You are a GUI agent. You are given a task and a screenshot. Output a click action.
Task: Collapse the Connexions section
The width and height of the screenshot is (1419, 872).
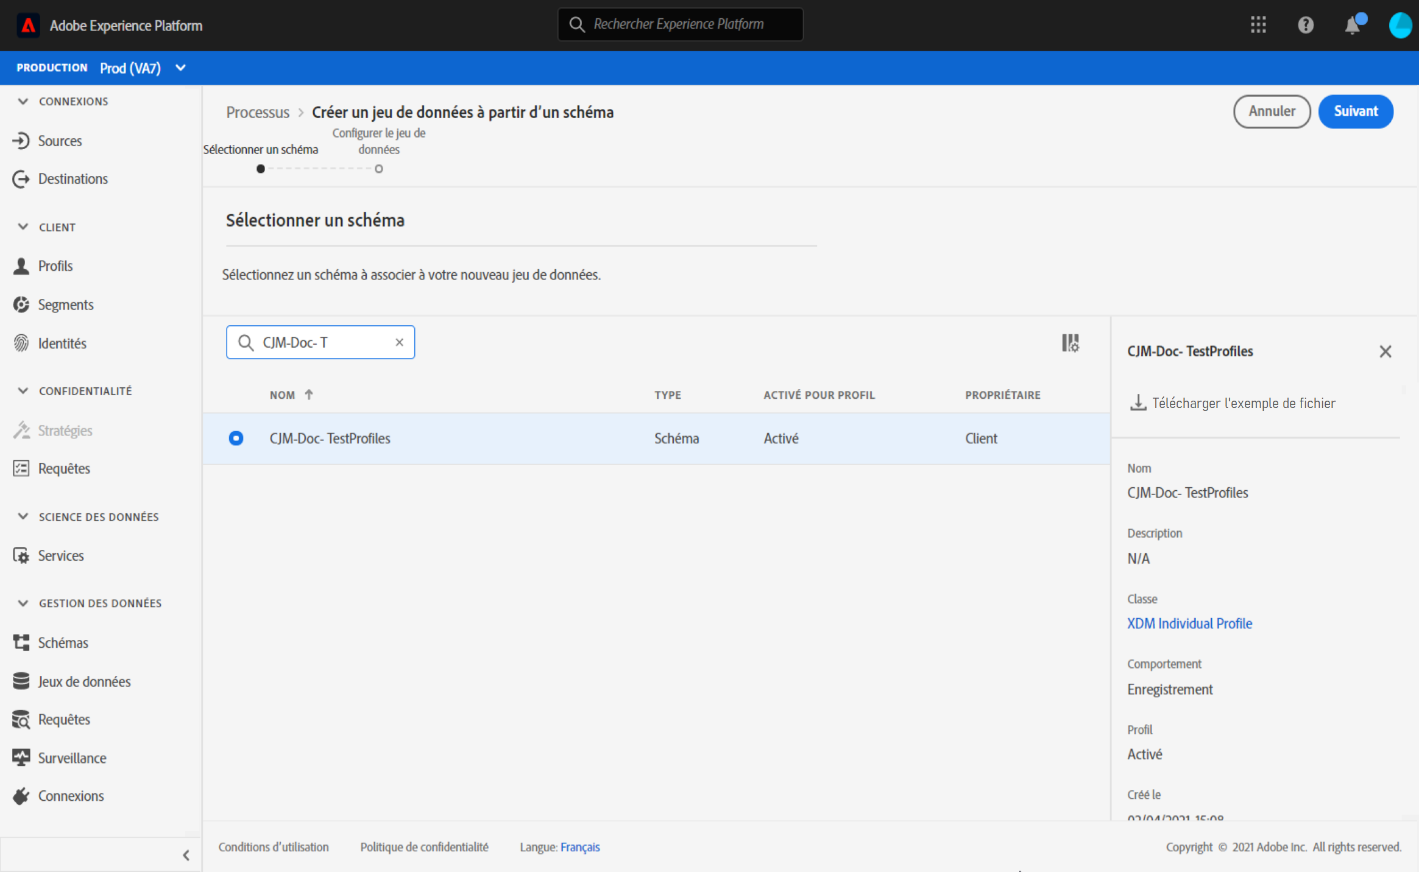pos(23,101)
